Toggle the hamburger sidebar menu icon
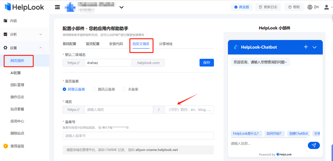 pos(57,7)
